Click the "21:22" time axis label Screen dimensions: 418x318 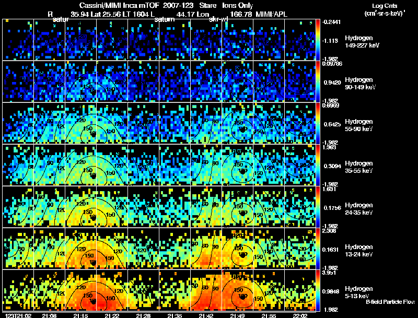click(112, 315)
